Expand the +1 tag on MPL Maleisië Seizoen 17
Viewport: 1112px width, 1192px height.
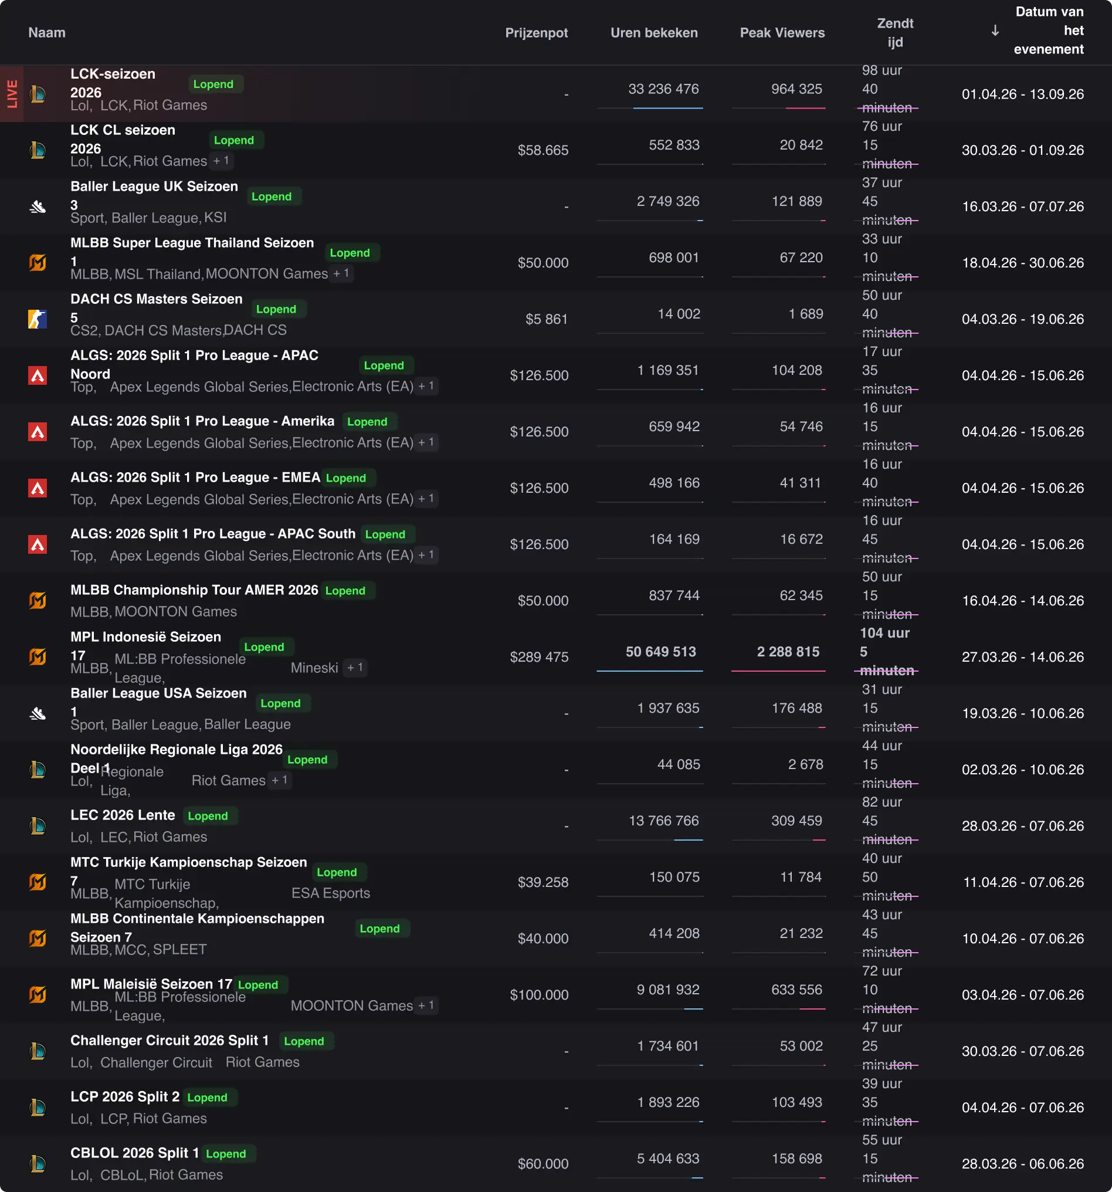click(426, 1005)
